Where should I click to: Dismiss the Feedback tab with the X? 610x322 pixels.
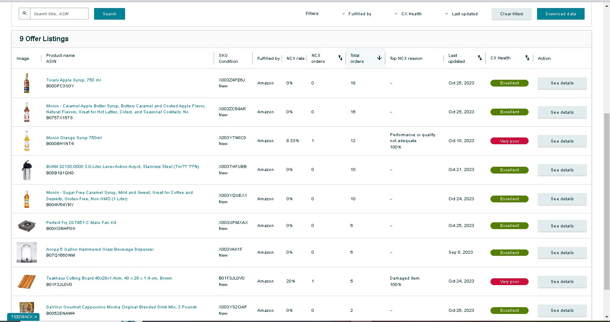36,317
